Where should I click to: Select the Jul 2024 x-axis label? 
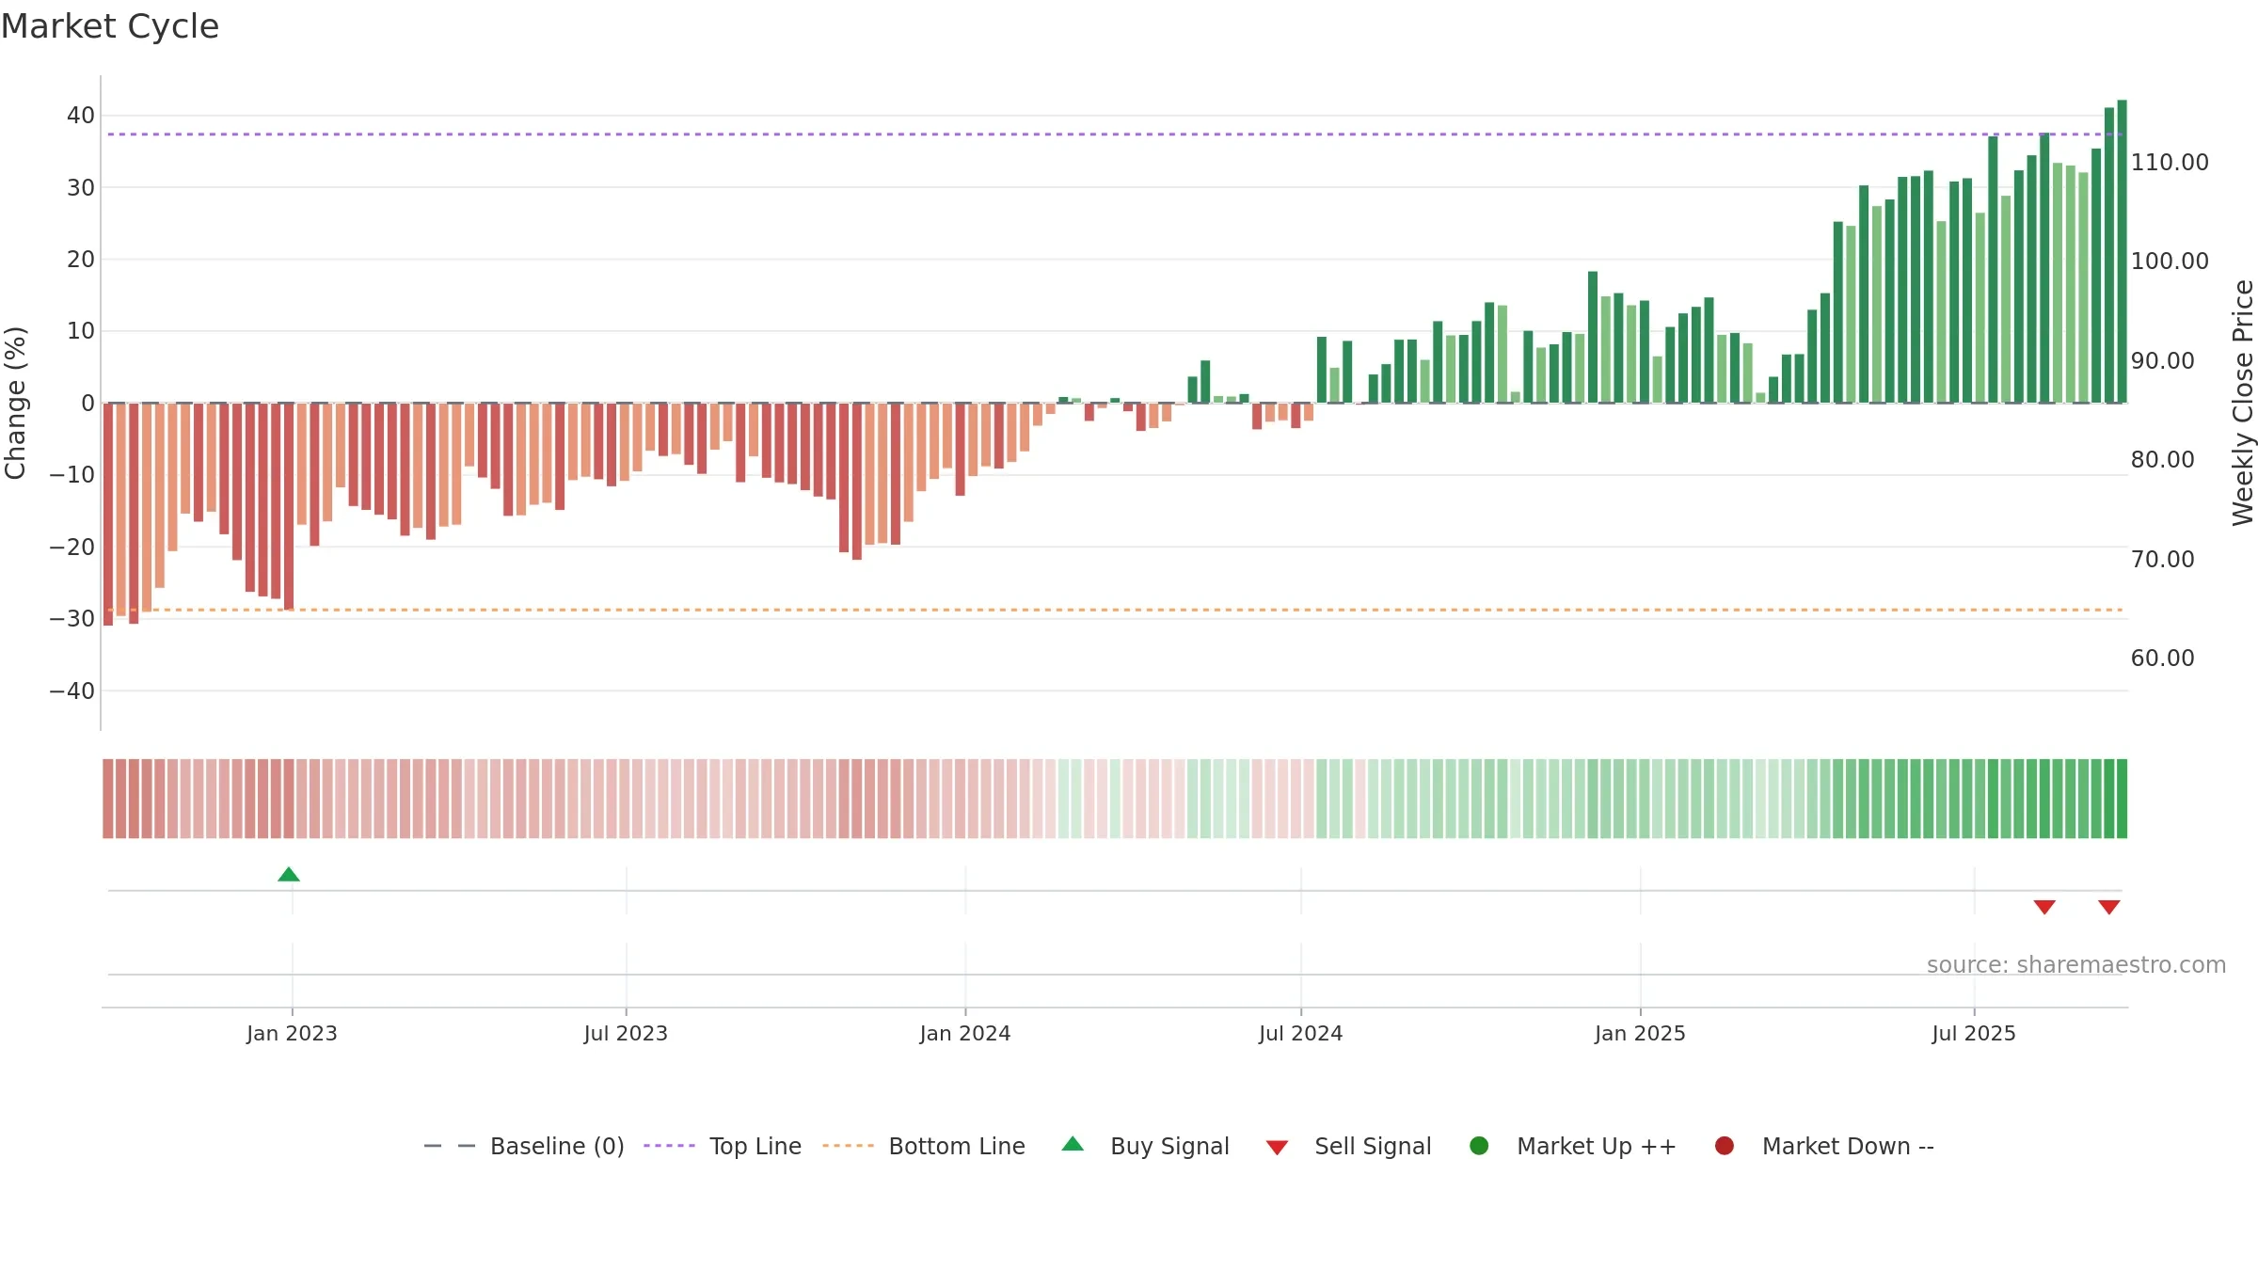tap(1301, 1034)
